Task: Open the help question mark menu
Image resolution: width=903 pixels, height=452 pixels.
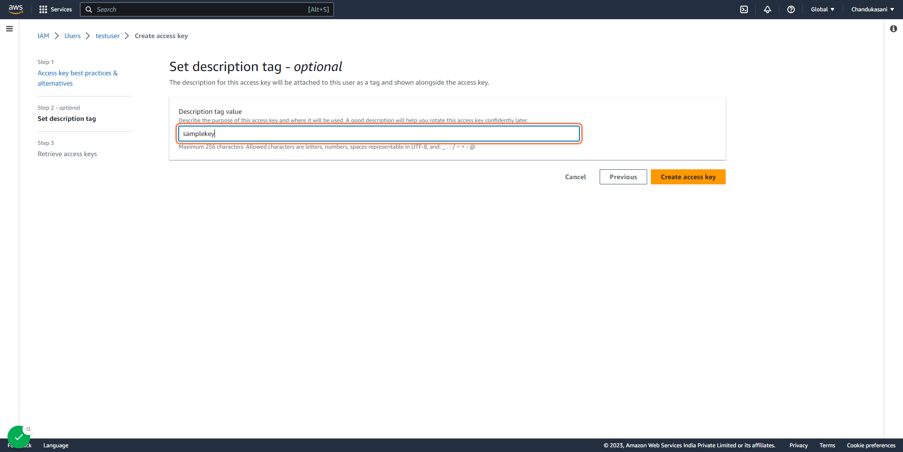Action: (x=791, y=9)
